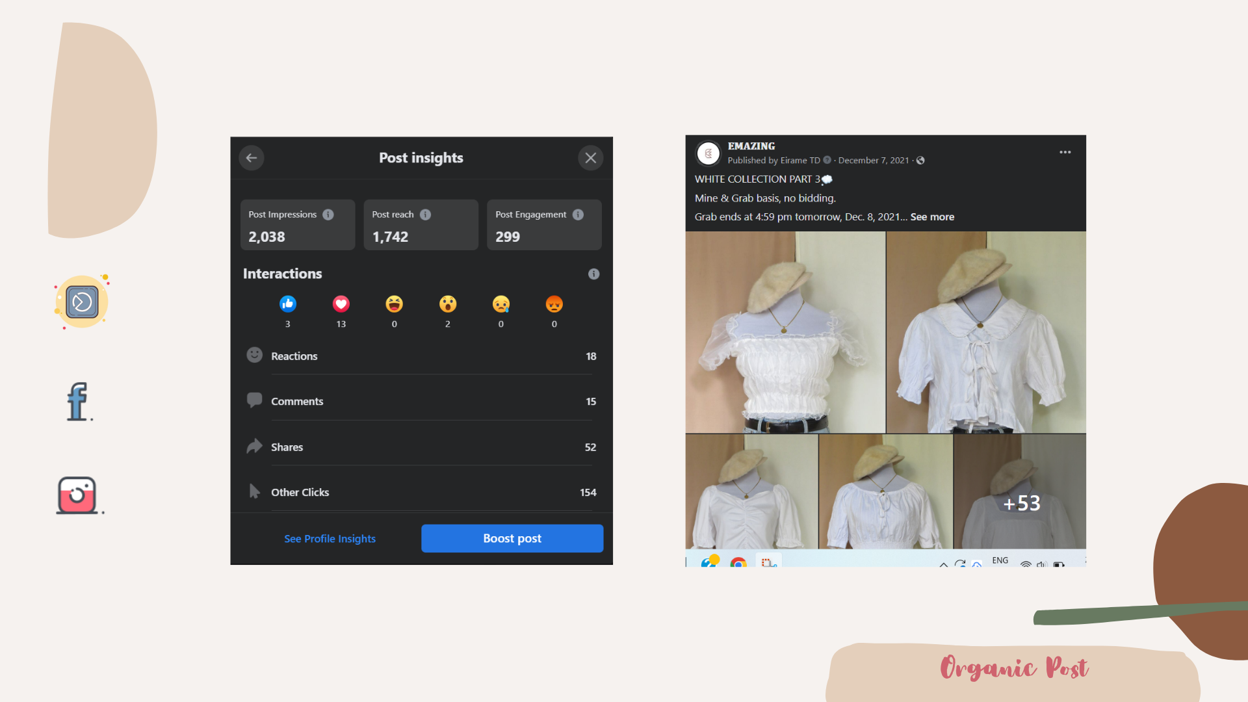The image size is (1248, 702).
Task: Close the Post insights panel
Action: pyautogui.click(x=590, y=158)
